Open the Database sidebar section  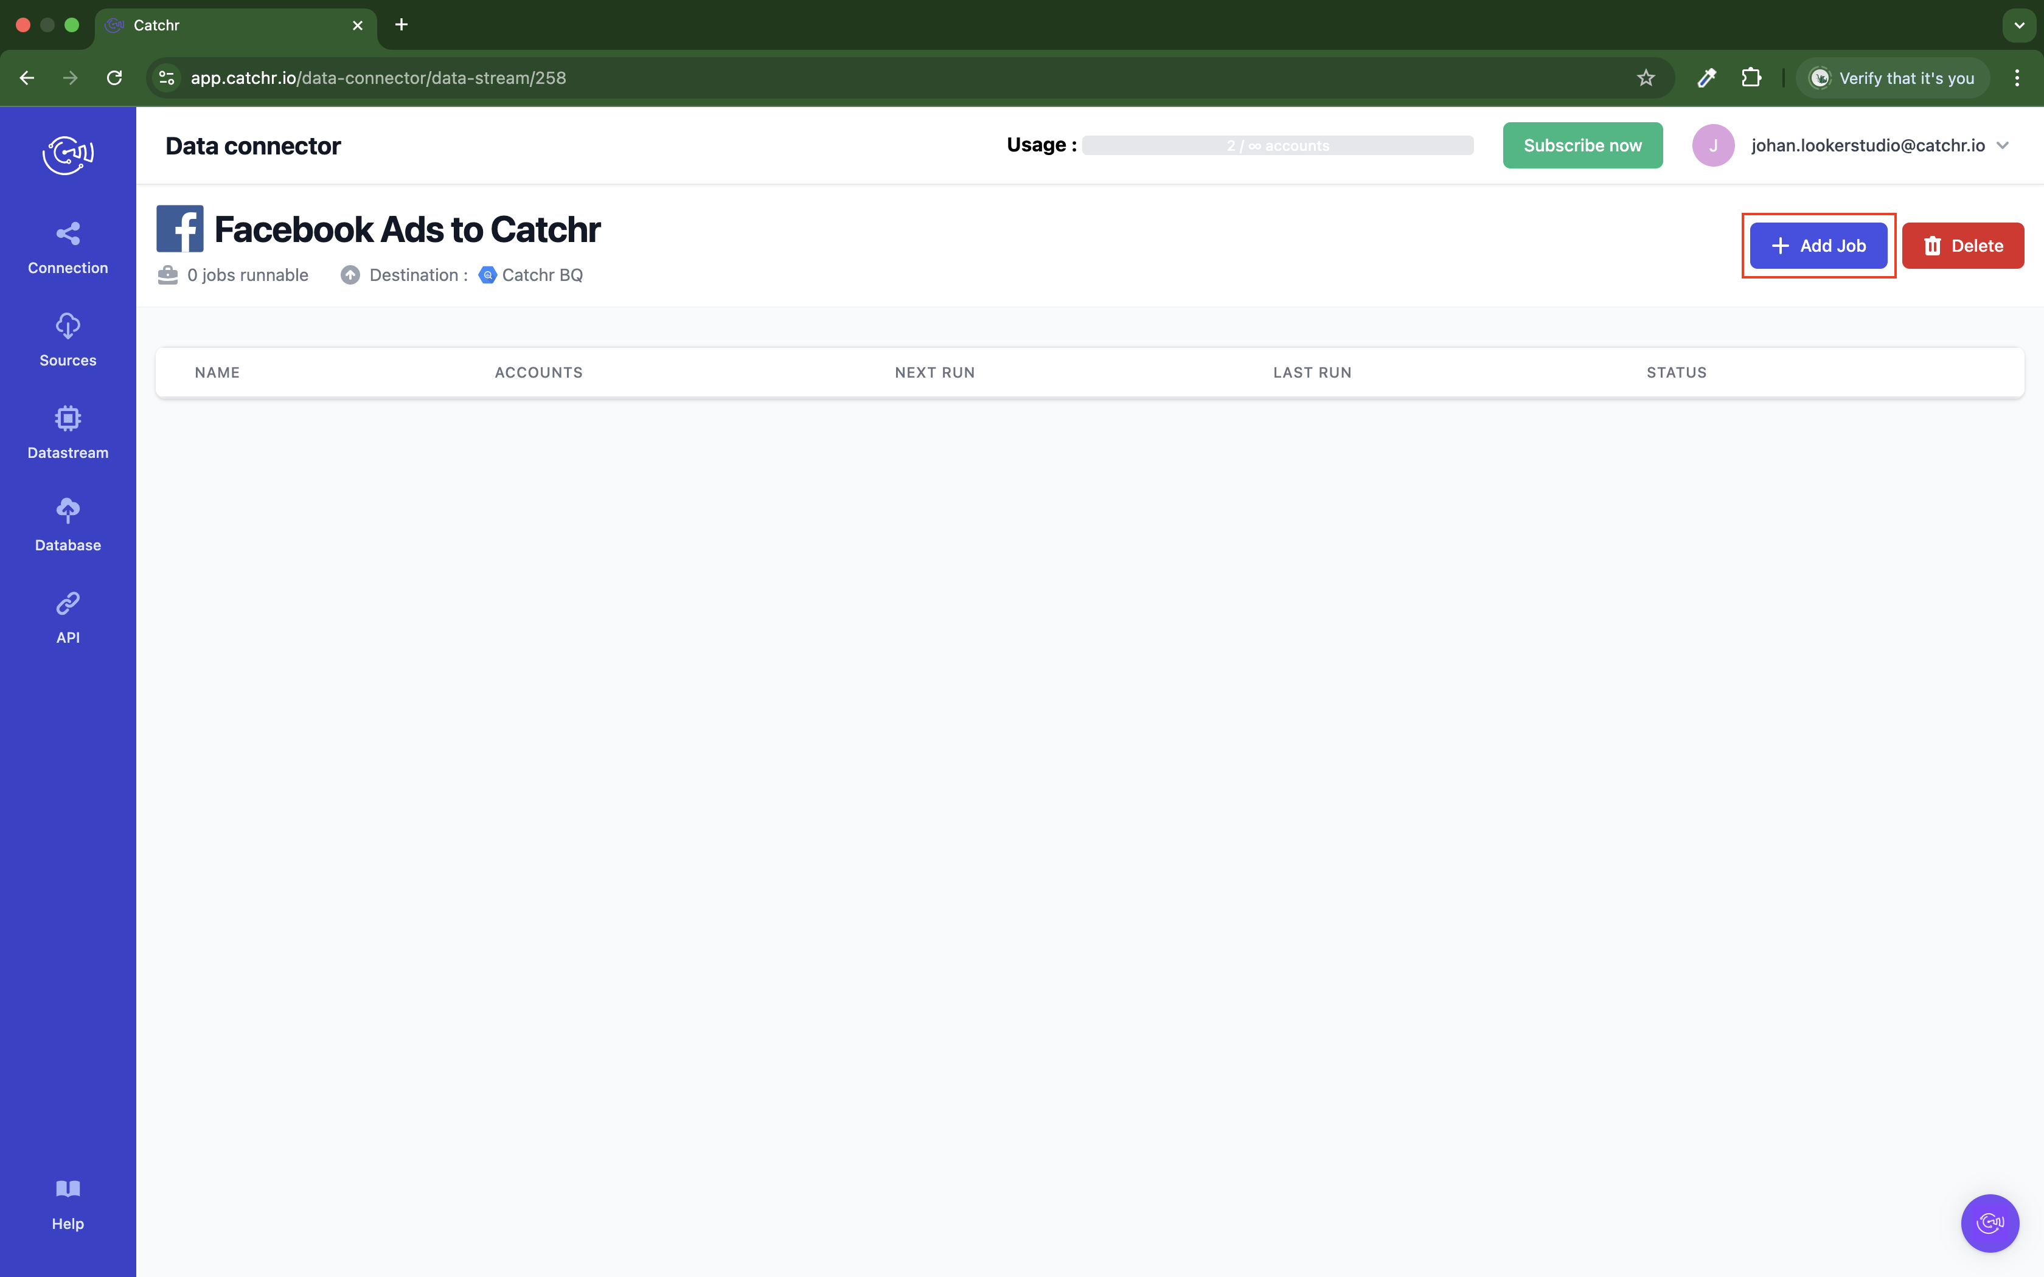[x=68, y=525]
